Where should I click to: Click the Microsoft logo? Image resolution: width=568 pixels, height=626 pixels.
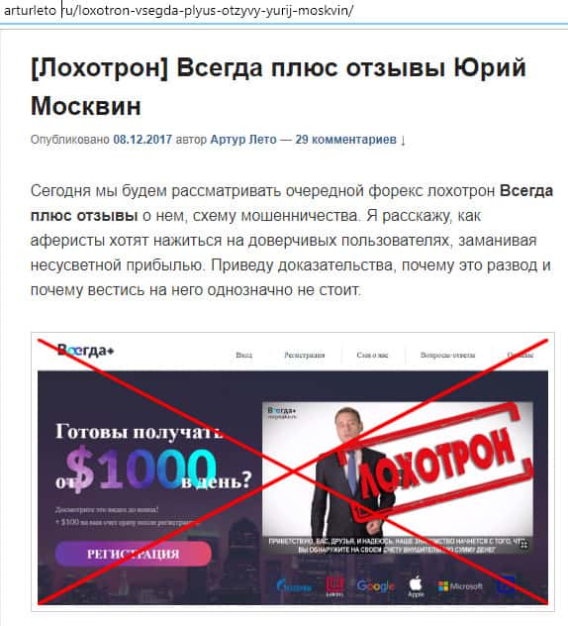(x=460, y=586)
